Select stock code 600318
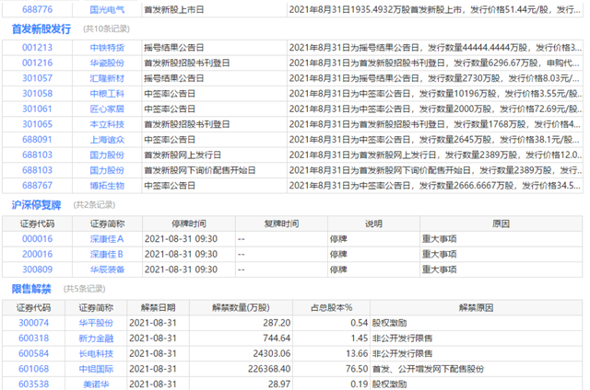Viewport: 590px width, 390px height. click(x=34, y=338)
